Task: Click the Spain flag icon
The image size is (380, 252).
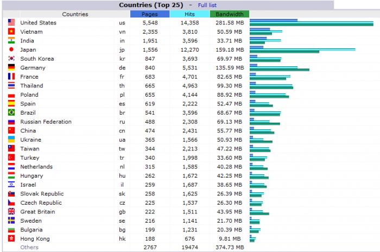Action: point(11,103)
